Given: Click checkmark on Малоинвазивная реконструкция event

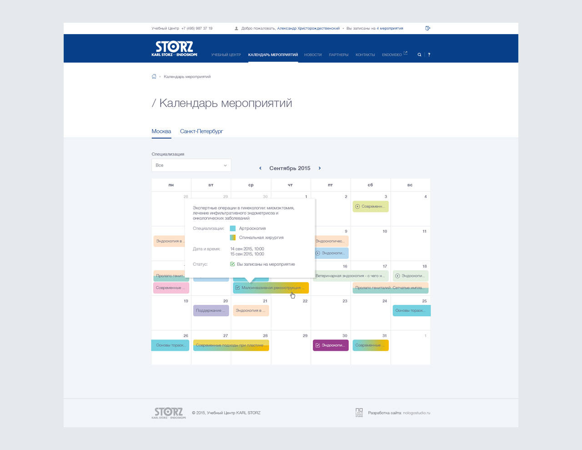Looking at the screenshot, I should pyautogui.click(x=237, y=288).
